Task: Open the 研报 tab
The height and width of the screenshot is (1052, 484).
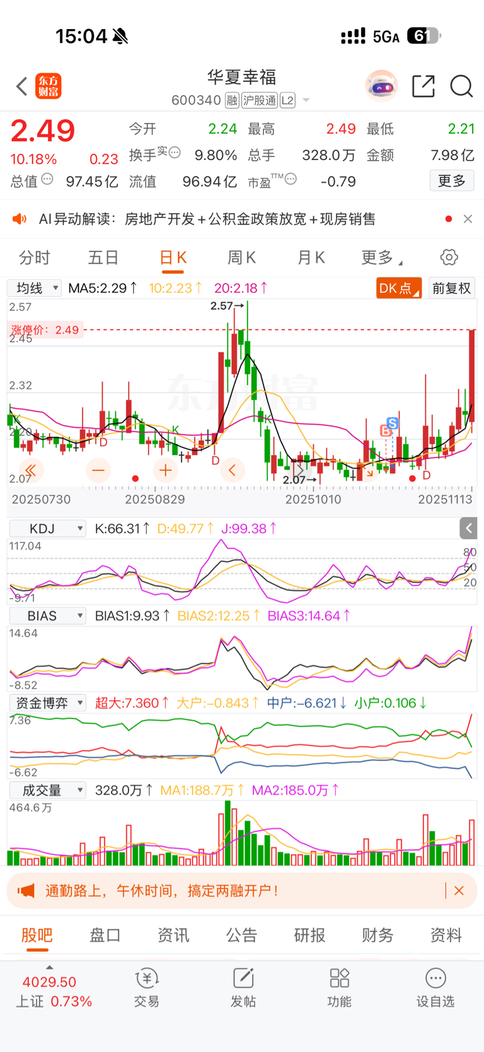Action: (x=309, y=935)
